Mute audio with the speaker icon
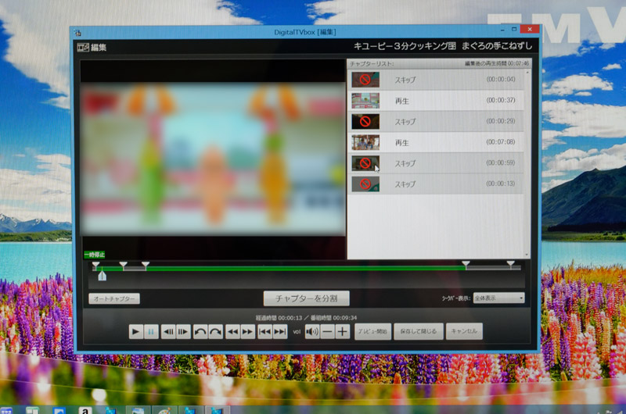Screen dimensions: 626x414 pos(311,332)
